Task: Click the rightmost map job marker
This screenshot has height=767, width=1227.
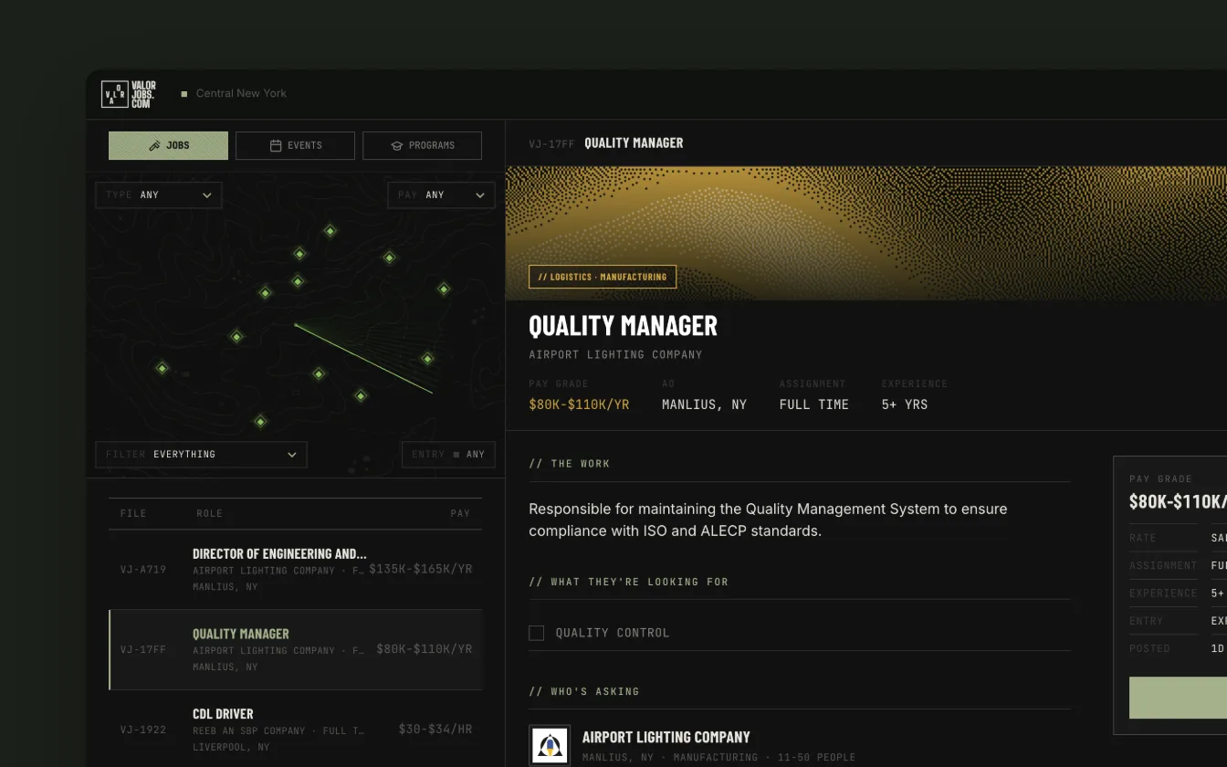Action: [444, 289]
